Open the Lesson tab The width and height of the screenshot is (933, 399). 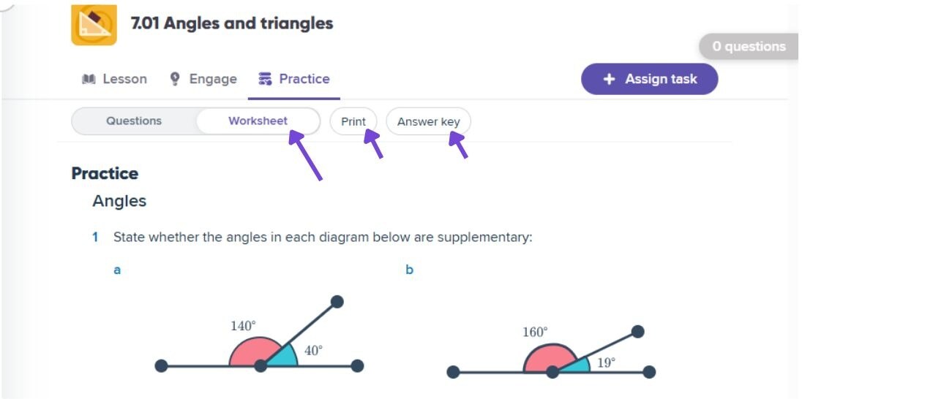point(115,79)
